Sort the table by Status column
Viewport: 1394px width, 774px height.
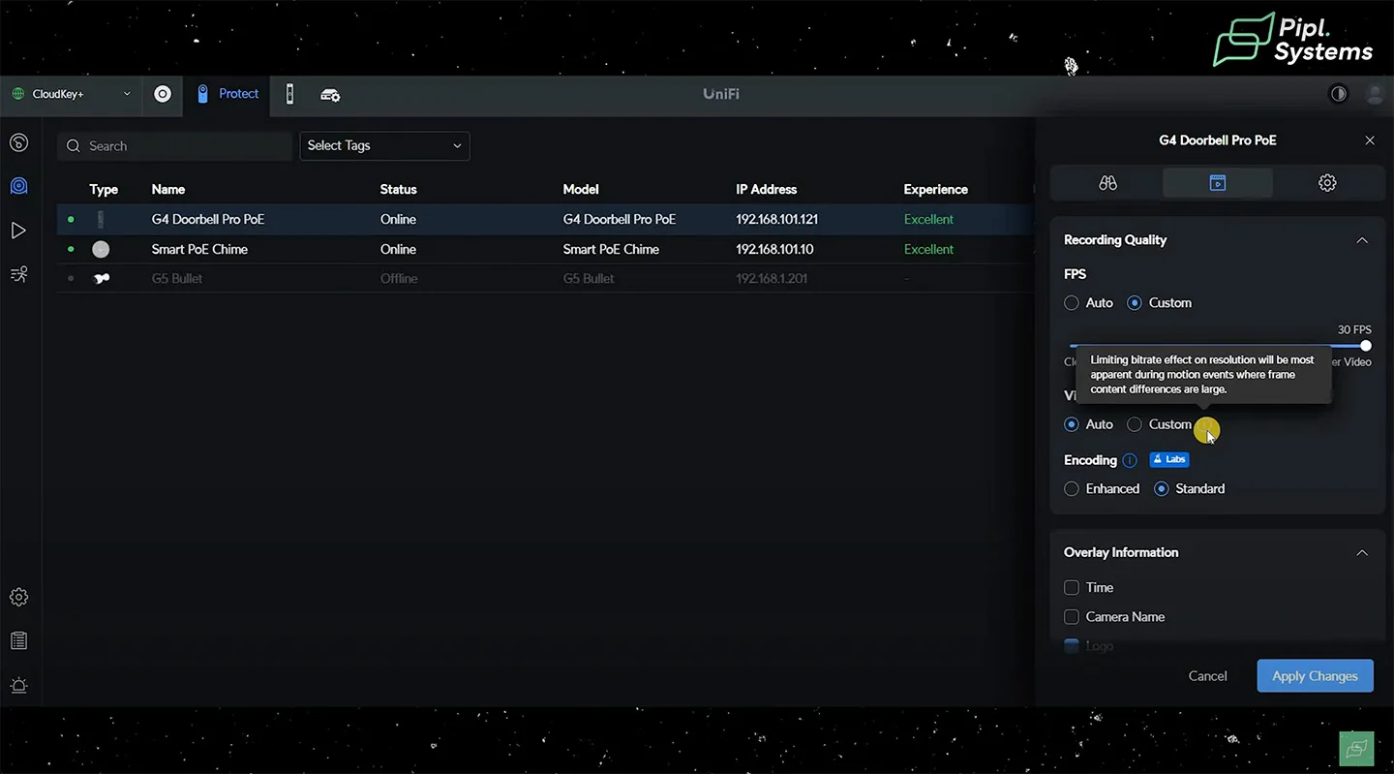coord(398,190)
